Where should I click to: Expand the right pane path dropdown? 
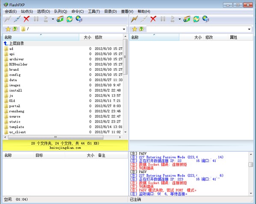pos(249,29)
